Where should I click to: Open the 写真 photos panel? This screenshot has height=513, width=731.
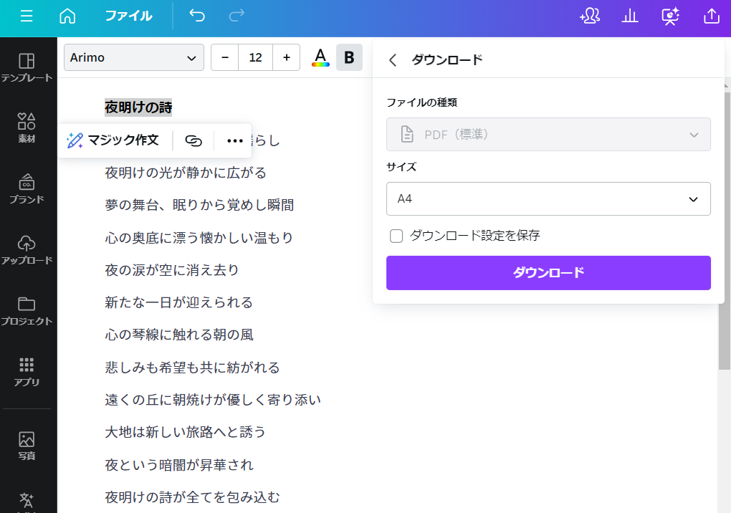[x=27, y=446]
